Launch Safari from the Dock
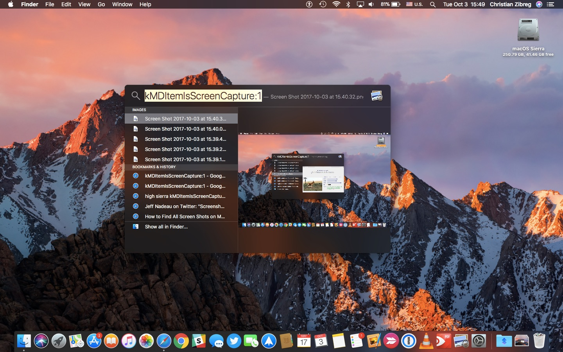Screen dimensions: 563x352 click(163, 341)
